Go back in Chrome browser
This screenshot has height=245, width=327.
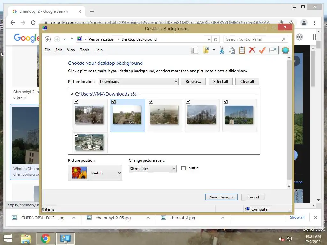[13, 23]
